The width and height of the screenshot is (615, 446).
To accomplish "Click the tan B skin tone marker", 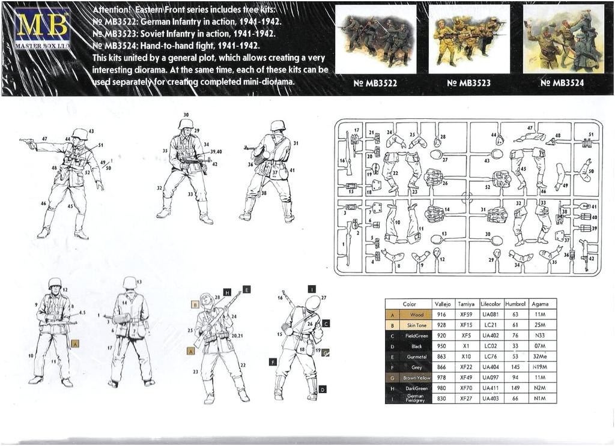I will (195, 304).
